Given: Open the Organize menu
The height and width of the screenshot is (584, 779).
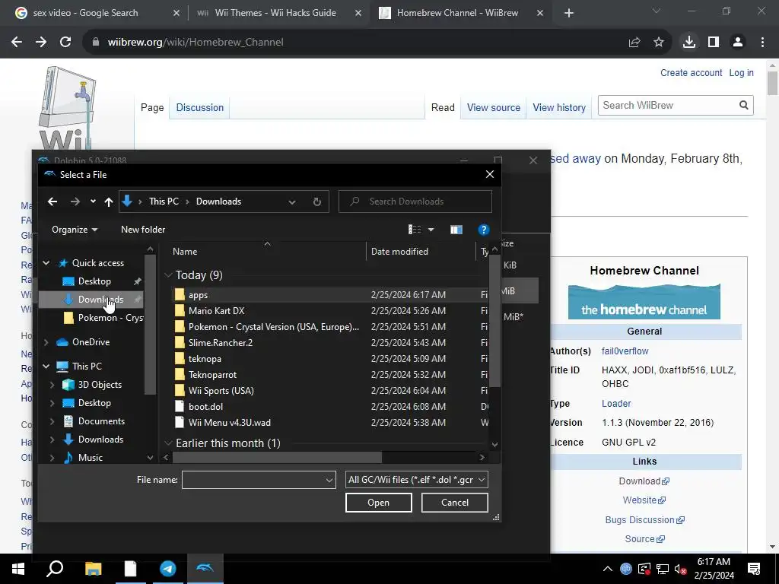Looking at the screenshot, I should point(75,230).
